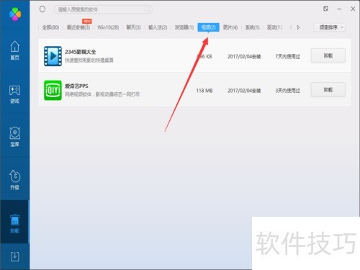Switch to the 聊天(3) tab
Screen dimensions: 360x270
point(133,27)
